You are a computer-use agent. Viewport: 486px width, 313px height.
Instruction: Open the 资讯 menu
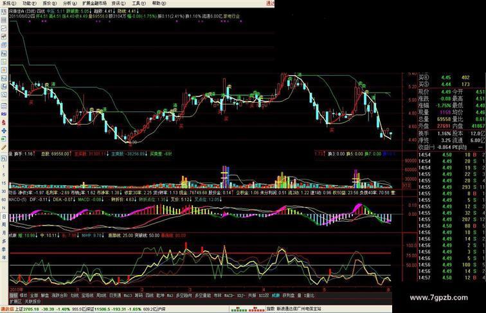(118, 3)
